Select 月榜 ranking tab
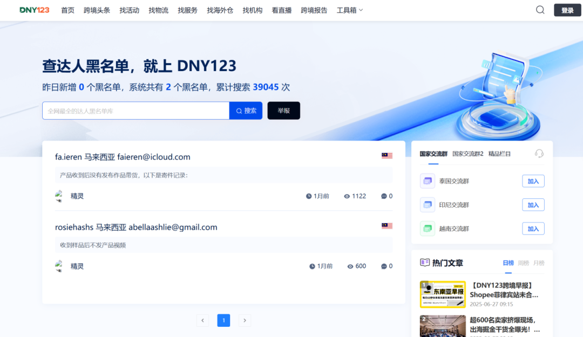This screenshot has width=583, height=337. (x=539, y=263)
